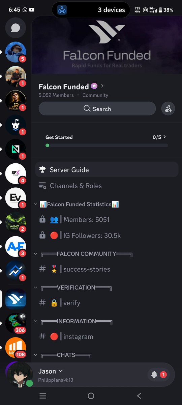The height and width of the screenshot is (405, 182).
Task: Collapse Falcon Funded Statistics category
Action: coord(36,204)
